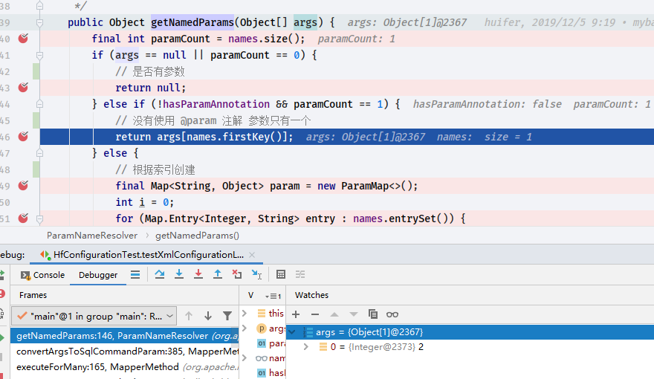The image size is (654, 379).
Task: Remove selected watch with minus icon
Action: pyautogui.click(x=315, y=314)
